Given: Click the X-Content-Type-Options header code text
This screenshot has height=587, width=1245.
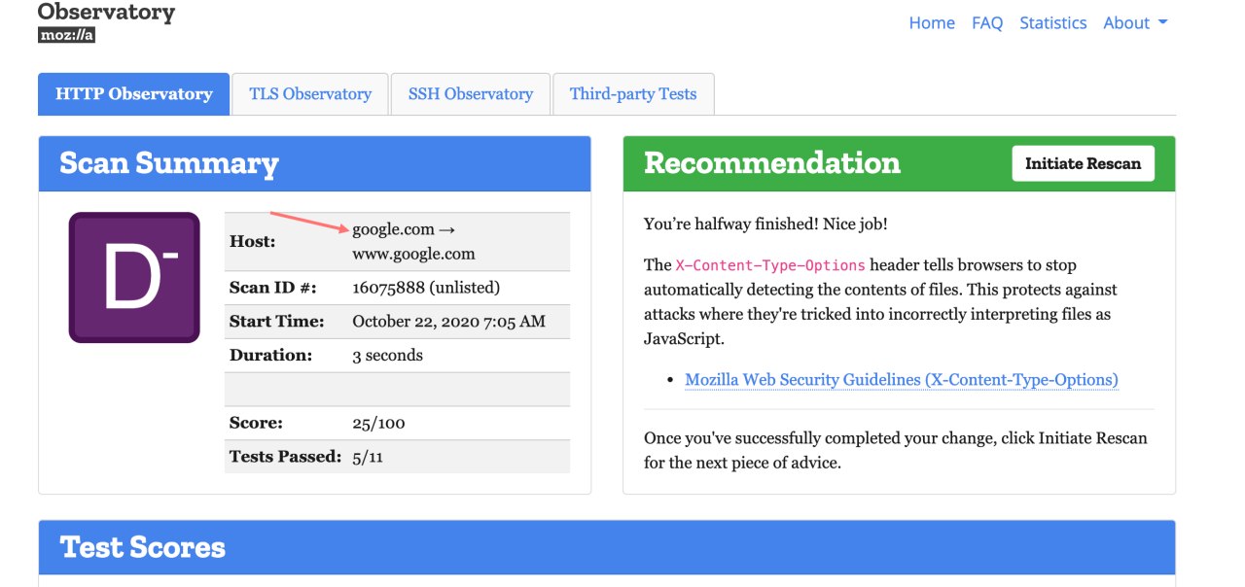Looking at the screenshot, I should [770, 265].
